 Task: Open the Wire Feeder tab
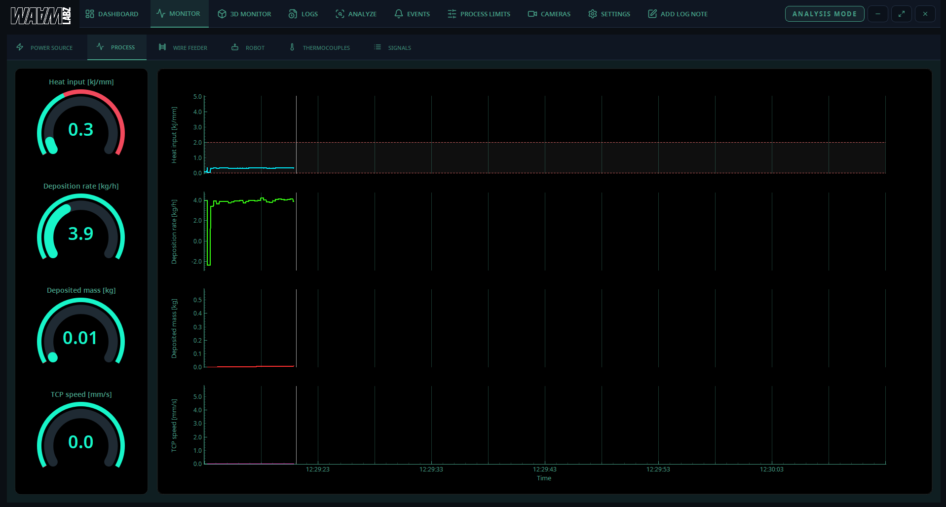click(x=183, y=47)
